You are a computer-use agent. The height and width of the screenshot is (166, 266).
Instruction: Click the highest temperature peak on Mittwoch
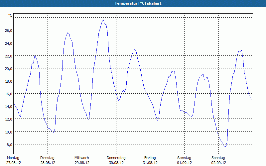point(103,20)
